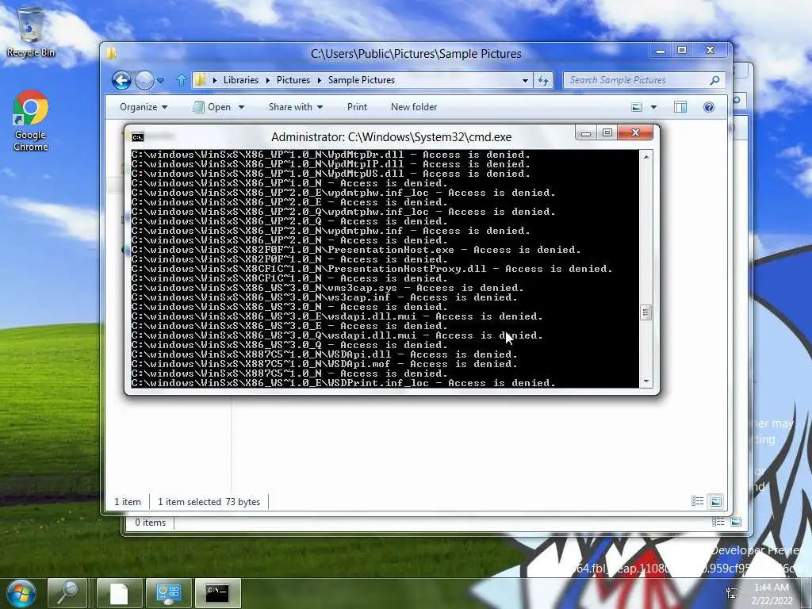Close the Administrator cmd.exe window
812x609 pixels.
coord(636,133)
